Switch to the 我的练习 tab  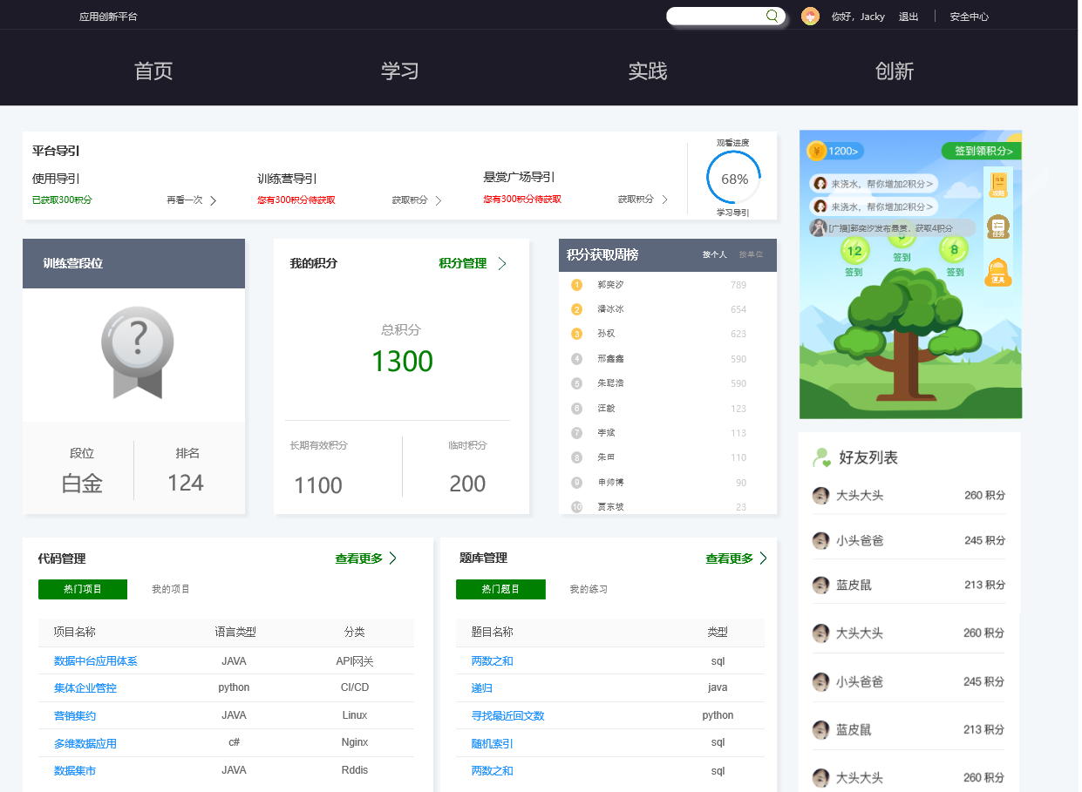[x=589, y=590]
